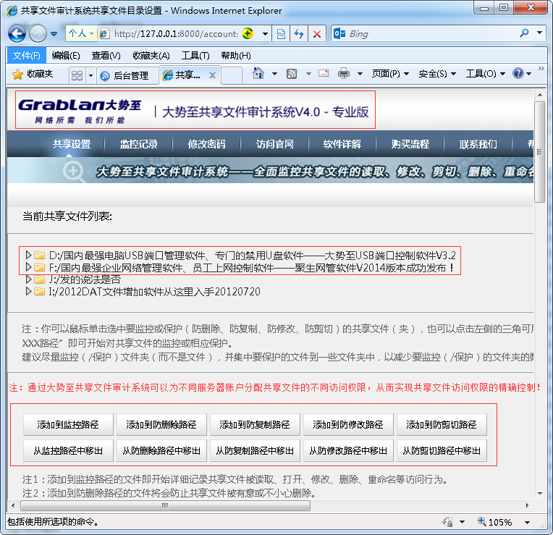This screenshot has width=553, height=535.
Task: Click the browser Back arrow button
Action: click(17, 33)
